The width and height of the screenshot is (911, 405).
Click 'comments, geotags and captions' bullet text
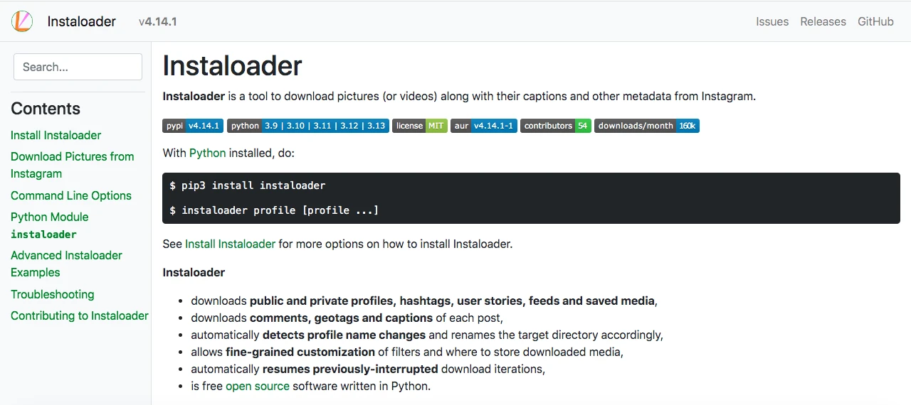pyautogui.click(x=342, y=318)
